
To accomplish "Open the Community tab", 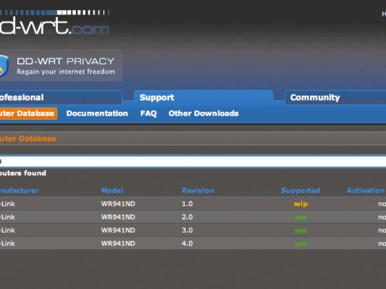I will tap(315, 98).
